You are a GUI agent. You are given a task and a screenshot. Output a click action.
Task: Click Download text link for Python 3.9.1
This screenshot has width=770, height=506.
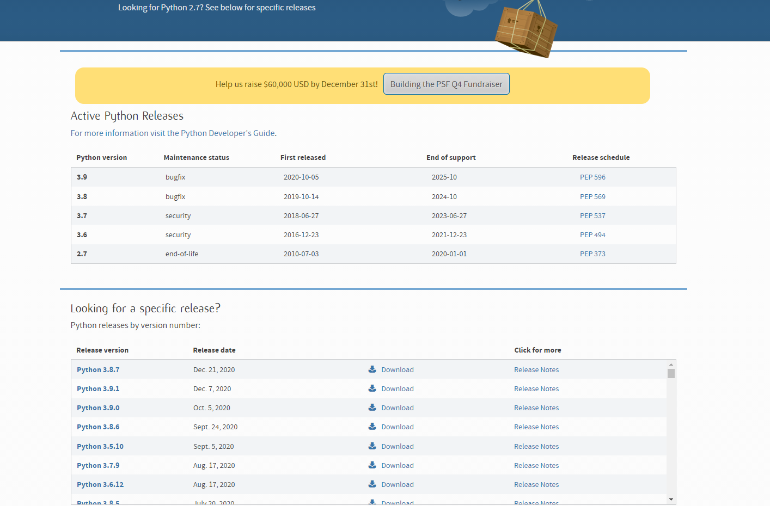(x=398, y=389)
